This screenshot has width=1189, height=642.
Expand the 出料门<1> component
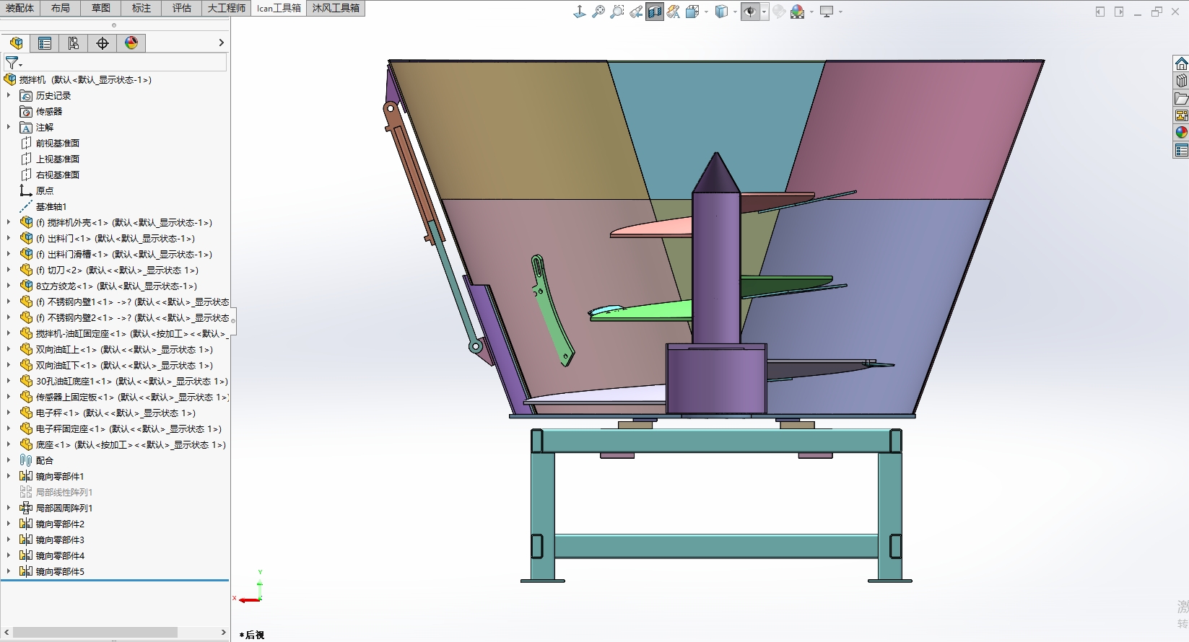pos(8,238)
